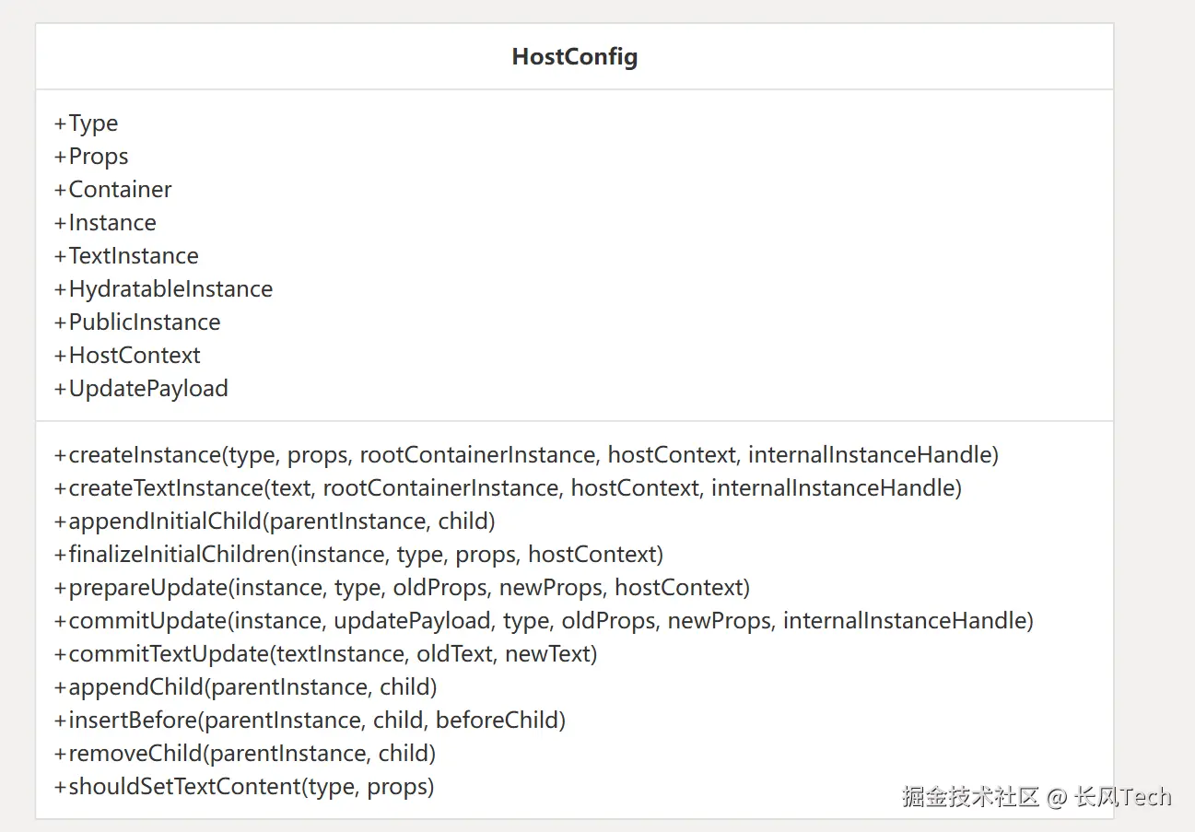1195x832 pixels.
Task: Select the insertBefore method line
Action: [x=310, y=721]
